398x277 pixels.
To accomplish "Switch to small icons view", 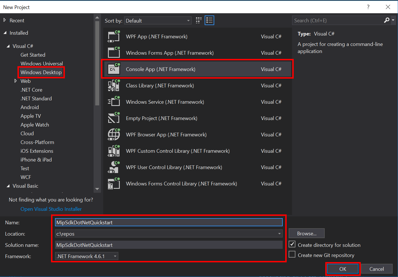I will 198,20.
